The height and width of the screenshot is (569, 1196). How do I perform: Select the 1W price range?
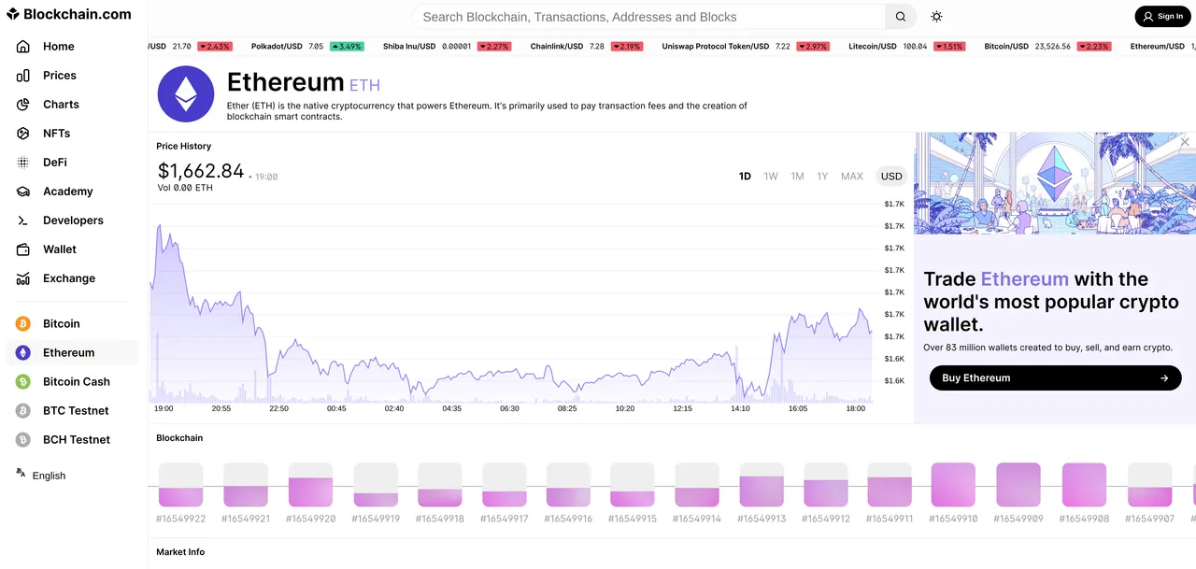pos(771,176)
